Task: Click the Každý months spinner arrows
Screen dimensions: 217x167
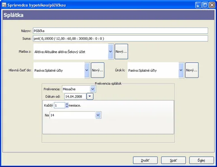Action: [67, 105]
